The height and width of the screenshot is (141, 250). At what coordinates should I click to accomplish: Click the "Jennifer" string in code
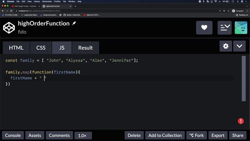121,60
